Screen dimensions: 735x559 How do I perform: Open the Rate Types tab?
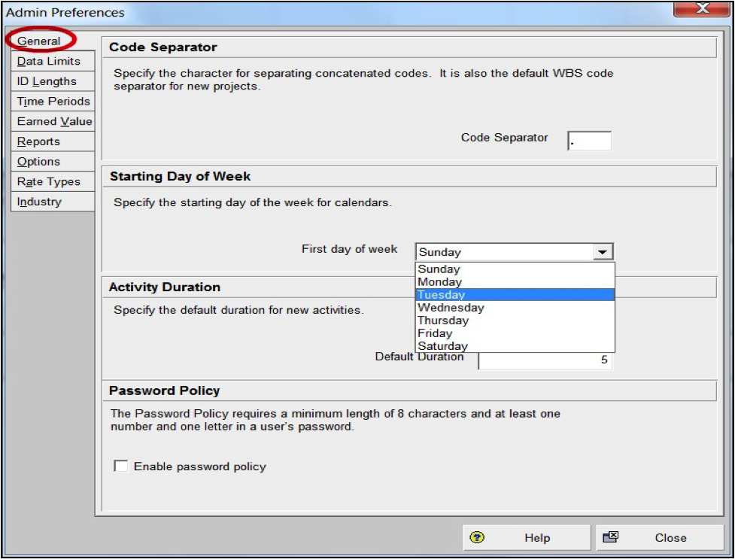click(x=53, y=181)
